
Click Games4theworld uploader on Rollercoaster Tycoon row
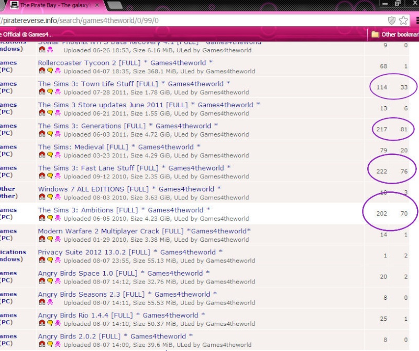[230, 71]
